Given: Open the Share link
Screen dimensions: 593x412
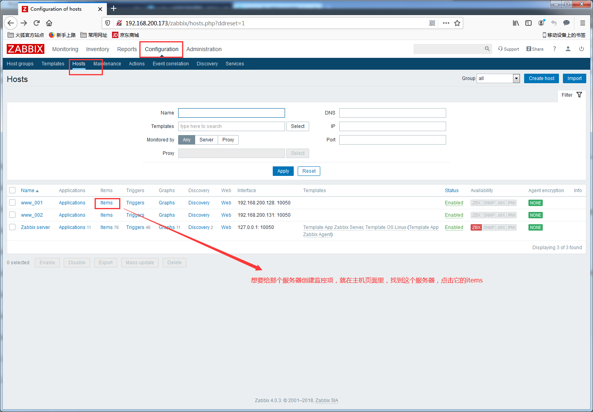Looking at the screenshot, I should point(535,49).
